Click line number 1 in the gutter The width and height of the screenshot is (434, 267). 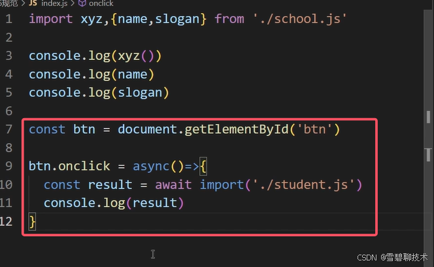(9, 19)
